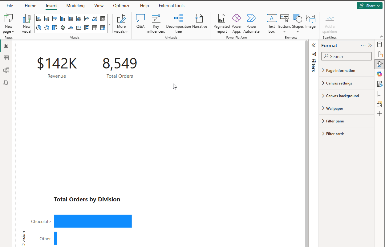Screen dimensions: 385x247
Task: Open the Bookmarks pane icon
Action: (379, 94)
